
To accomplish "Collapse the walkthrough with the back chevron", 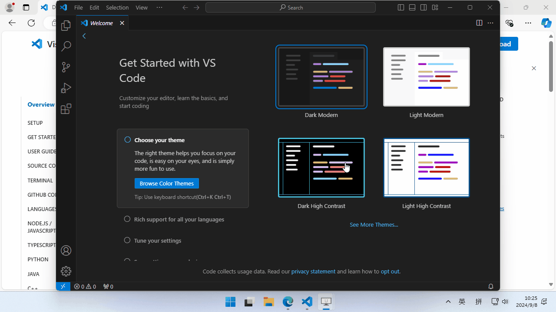I will [84, 36].
